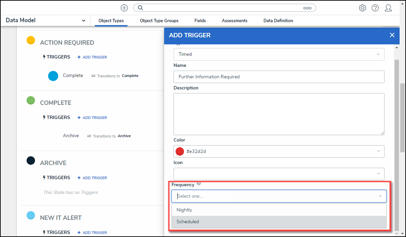This screenshot has width=406, height=237.
Task: Click the plus add icon in header
Action: coord(124,8)
